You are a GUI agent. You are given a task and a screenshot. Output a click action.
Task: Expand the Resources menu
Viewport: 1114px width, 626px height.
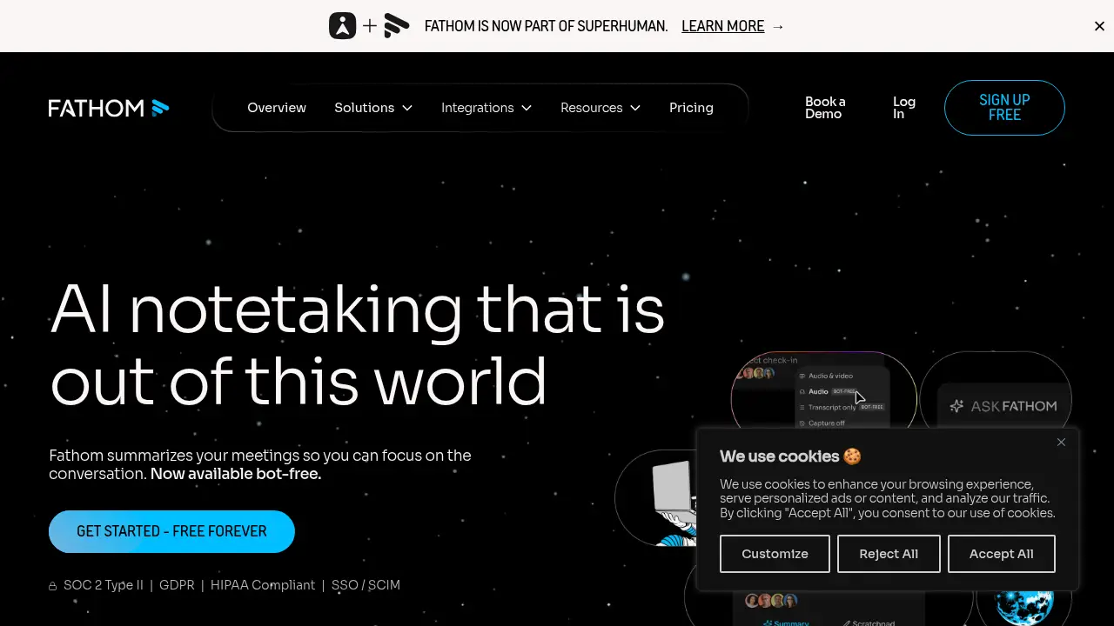(601, 108)
